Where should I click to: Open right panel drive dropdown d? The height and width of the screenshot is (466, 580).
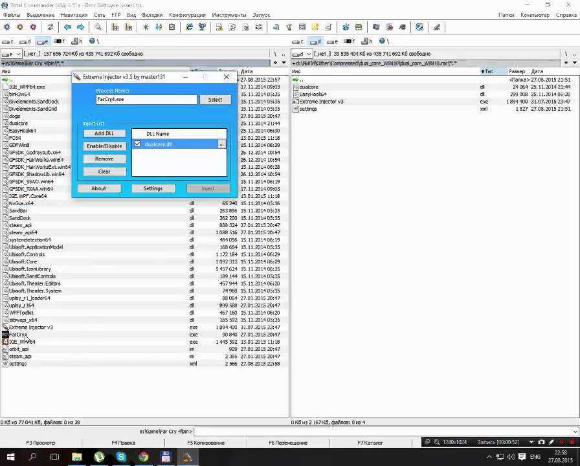pos(302,54)
